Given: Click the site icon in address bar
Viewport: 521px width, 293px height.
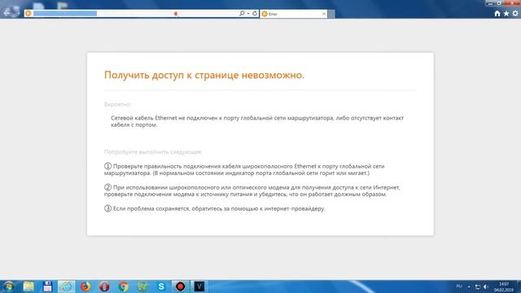Looking at the screenshot, I should pos(28,13).
